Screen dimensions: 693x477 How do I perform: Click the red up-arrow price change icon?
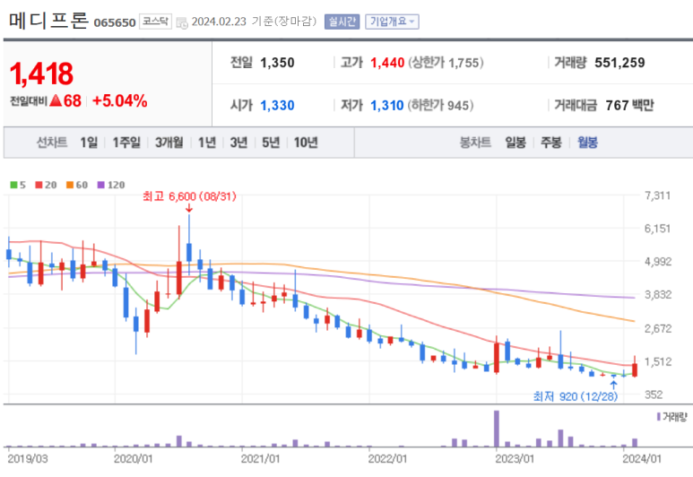(55, 101)
